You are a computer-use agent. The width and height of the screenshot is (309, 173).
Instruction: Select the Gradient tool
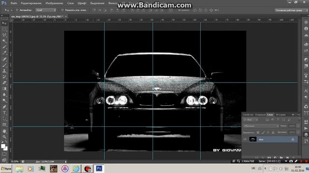click(4, 88)
